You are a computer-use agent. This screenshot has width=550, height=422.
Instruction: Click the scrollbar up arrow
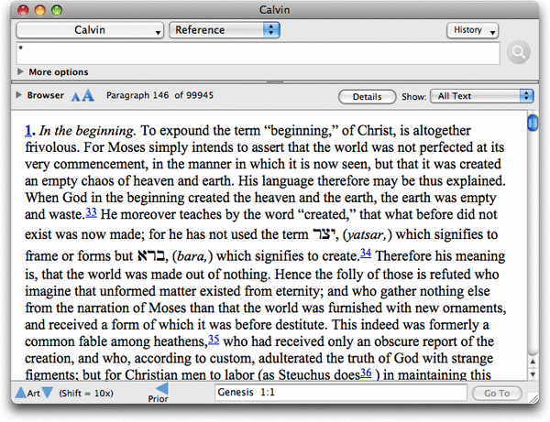tap(533, 362)
